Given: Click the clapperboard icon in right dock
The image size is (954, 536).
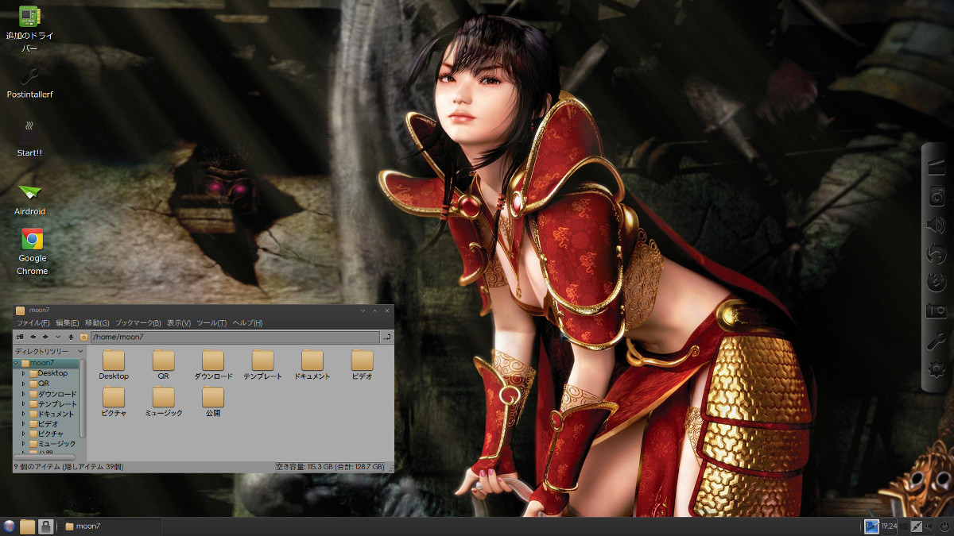Looking at the screenshot, I should point(937,168).
